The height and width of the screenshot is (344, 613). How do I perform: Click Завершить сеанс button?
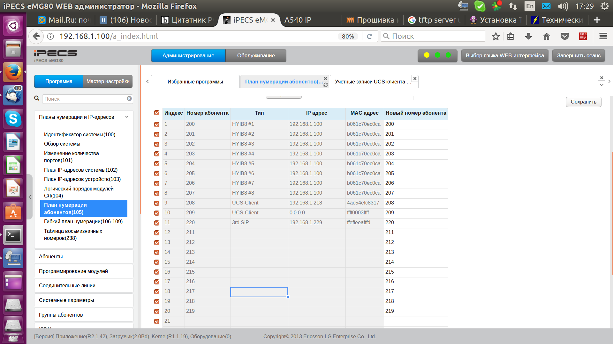[579, 55]
